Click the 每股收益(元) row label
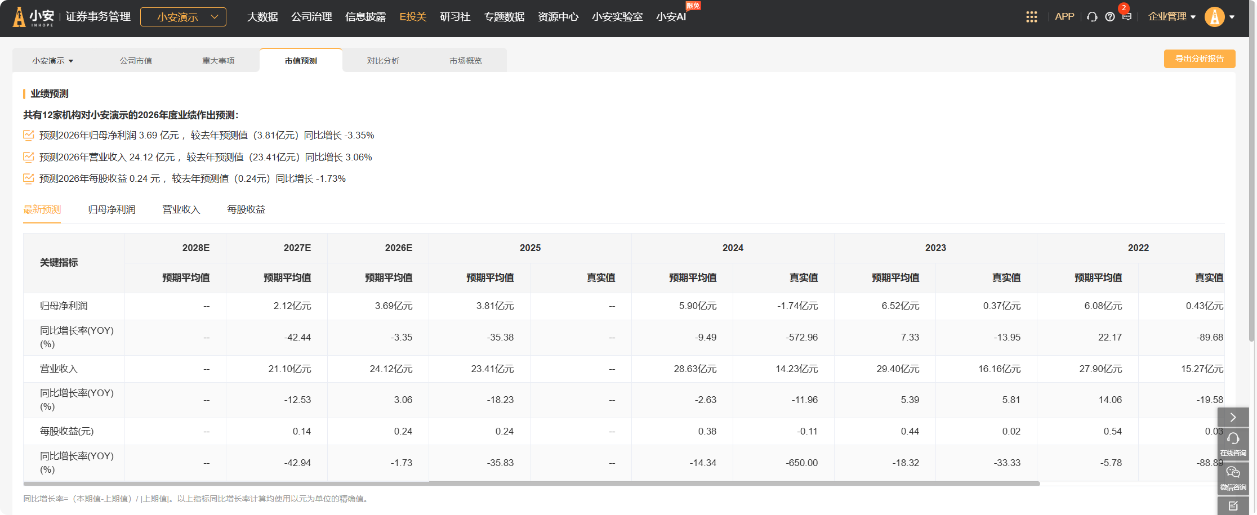1257x515 pixels. (x=67, y=431)
